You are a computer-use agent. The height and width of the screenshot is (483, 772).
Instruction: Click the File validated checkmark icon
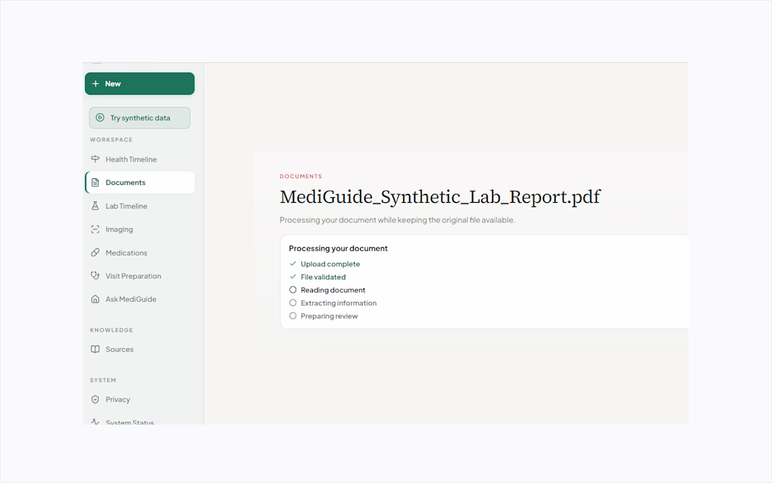pyautogui.click(x=293, y=277)
